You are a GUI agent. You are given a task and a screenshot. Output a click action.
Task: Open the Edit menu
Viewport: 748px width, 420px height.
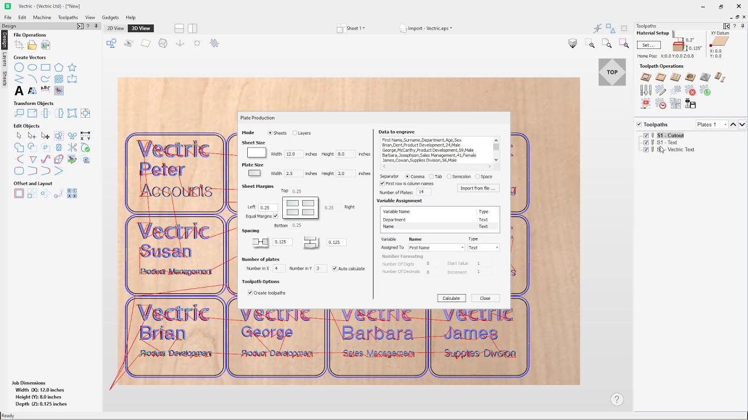click(22, 17)
